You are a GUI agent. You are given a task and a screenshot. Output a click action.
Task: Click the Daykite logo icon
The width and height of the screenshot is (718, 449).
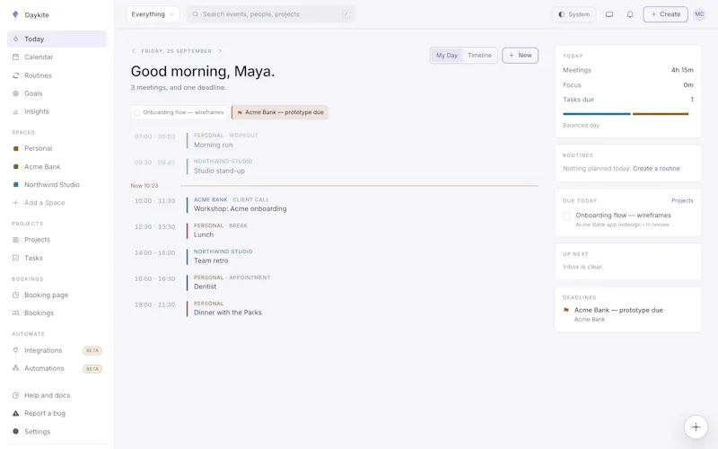tap(15, 14)
